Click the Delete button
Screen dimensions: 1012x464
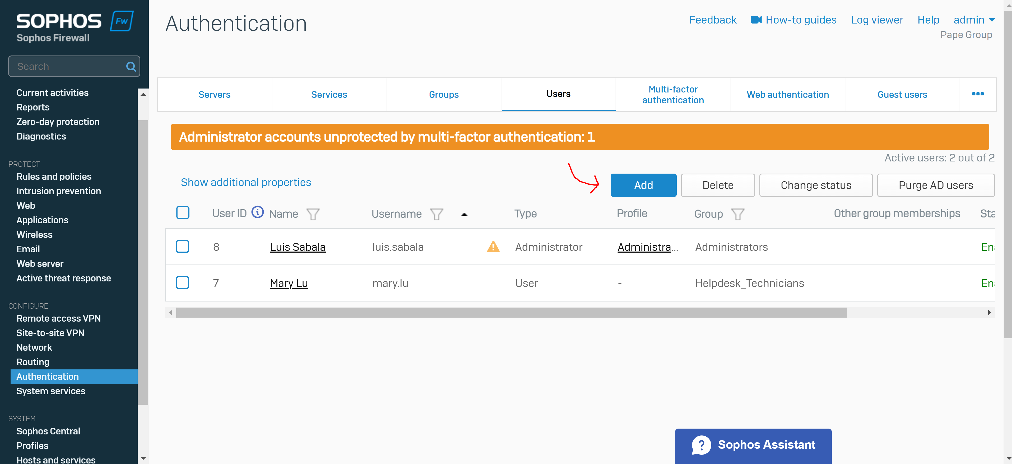[x=718, y=185]
